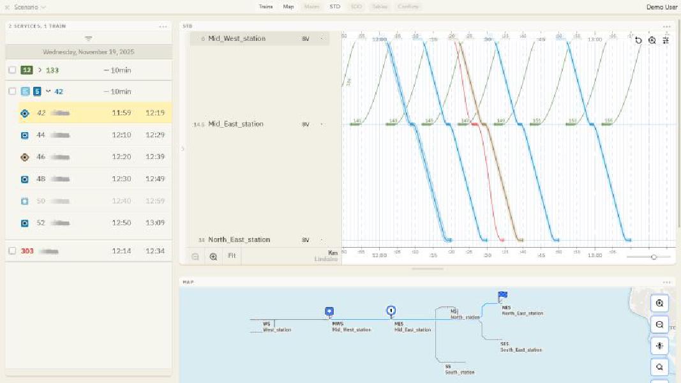Expand the service 133 group
This screenshot has width=681, height=383.
40,70
